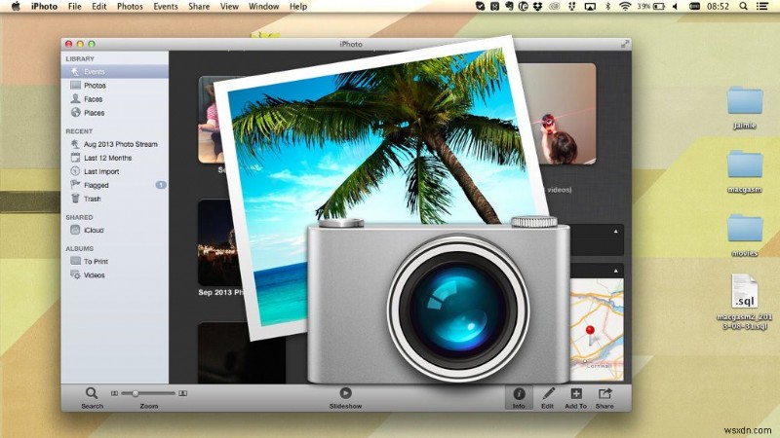Click the large thumbnail zoom-in icon
This screenshot has width=780, height=438.
click(x=182, y=393)
